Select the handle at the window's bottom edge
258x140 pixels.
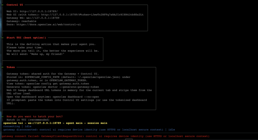tap(129, 139)
